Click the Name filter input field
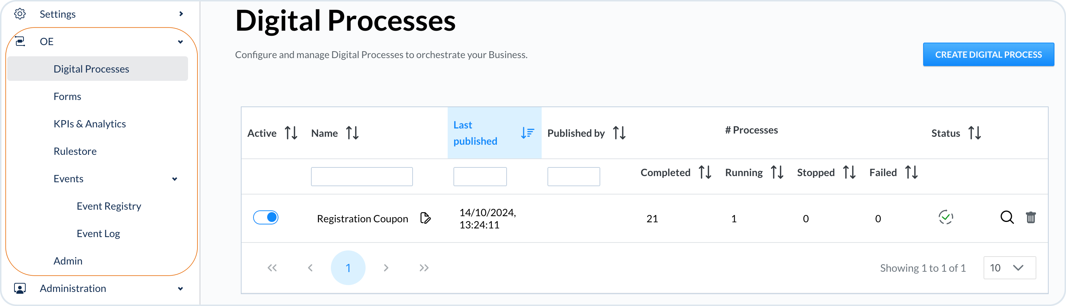1066x306 pixels. [362, 177]
